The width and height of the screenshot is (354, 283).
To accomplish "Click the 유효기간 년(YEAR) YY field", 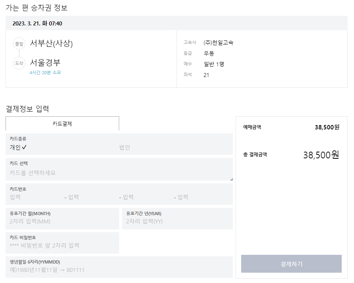I will 177,219.
